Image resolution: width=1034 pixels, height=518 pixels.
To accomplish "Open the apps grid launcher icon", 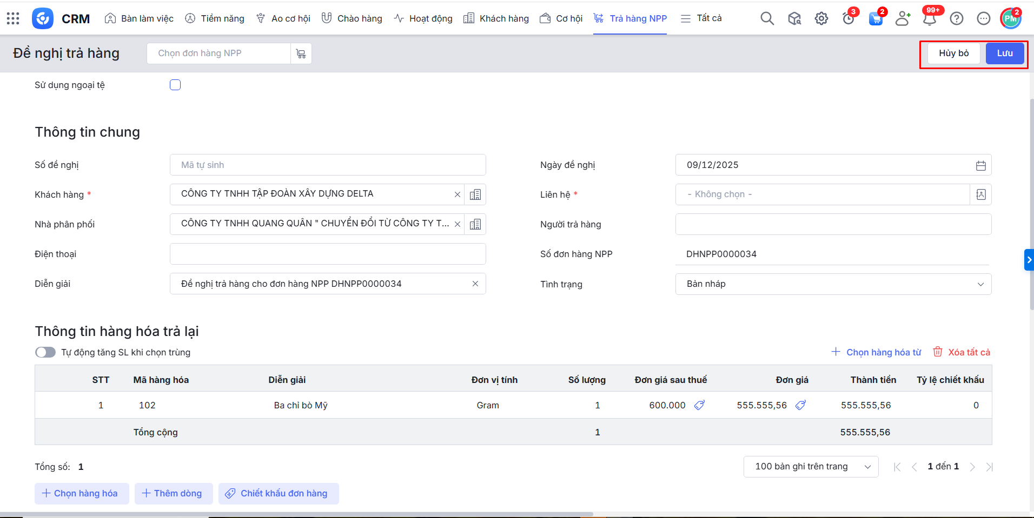I will tap(13, 18).
